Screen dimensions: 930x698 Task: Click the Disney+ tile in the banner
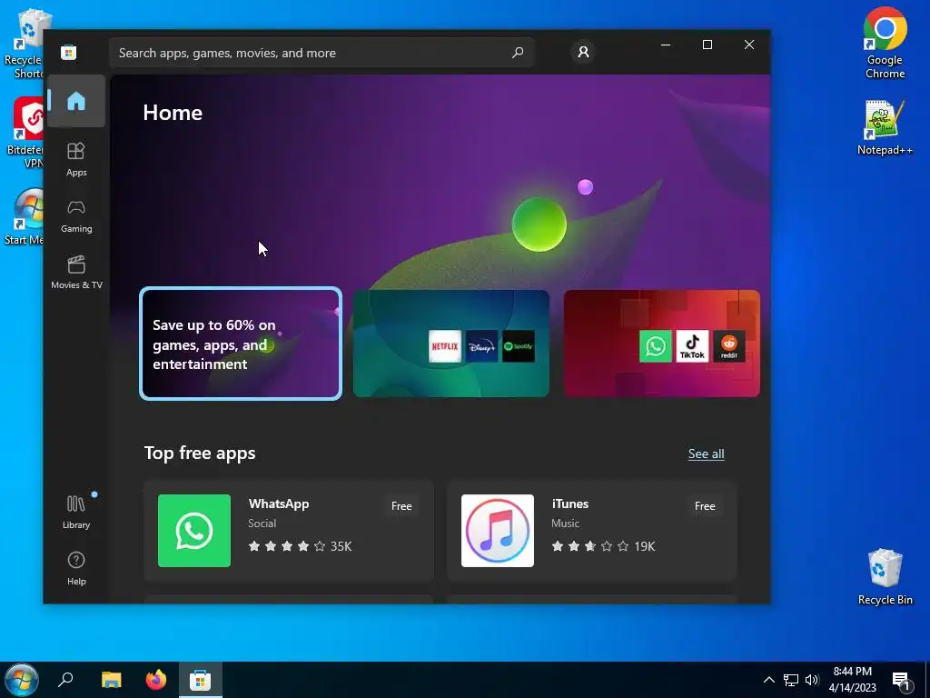(481, 346)
